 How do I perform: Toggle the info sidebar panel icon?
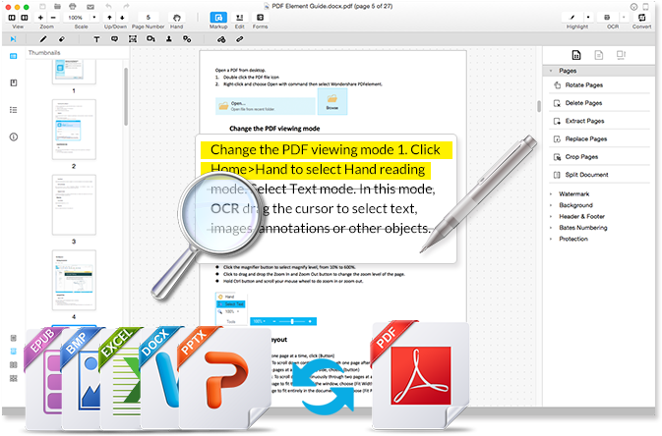pos(14,137)
